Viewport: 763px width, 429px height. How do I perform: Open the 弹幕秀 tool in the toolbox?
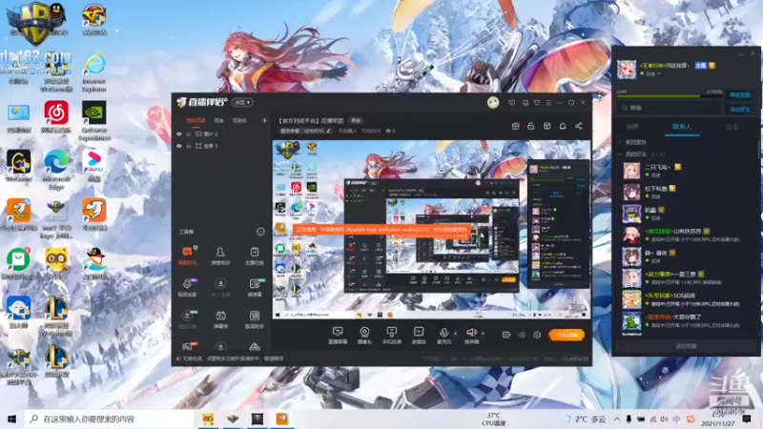click(x=220, y=319)
